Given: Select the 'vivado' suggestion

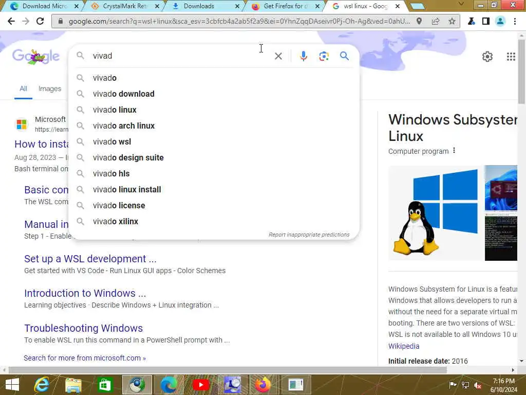Looking at the screenshot, I should [x=214, y=78].
